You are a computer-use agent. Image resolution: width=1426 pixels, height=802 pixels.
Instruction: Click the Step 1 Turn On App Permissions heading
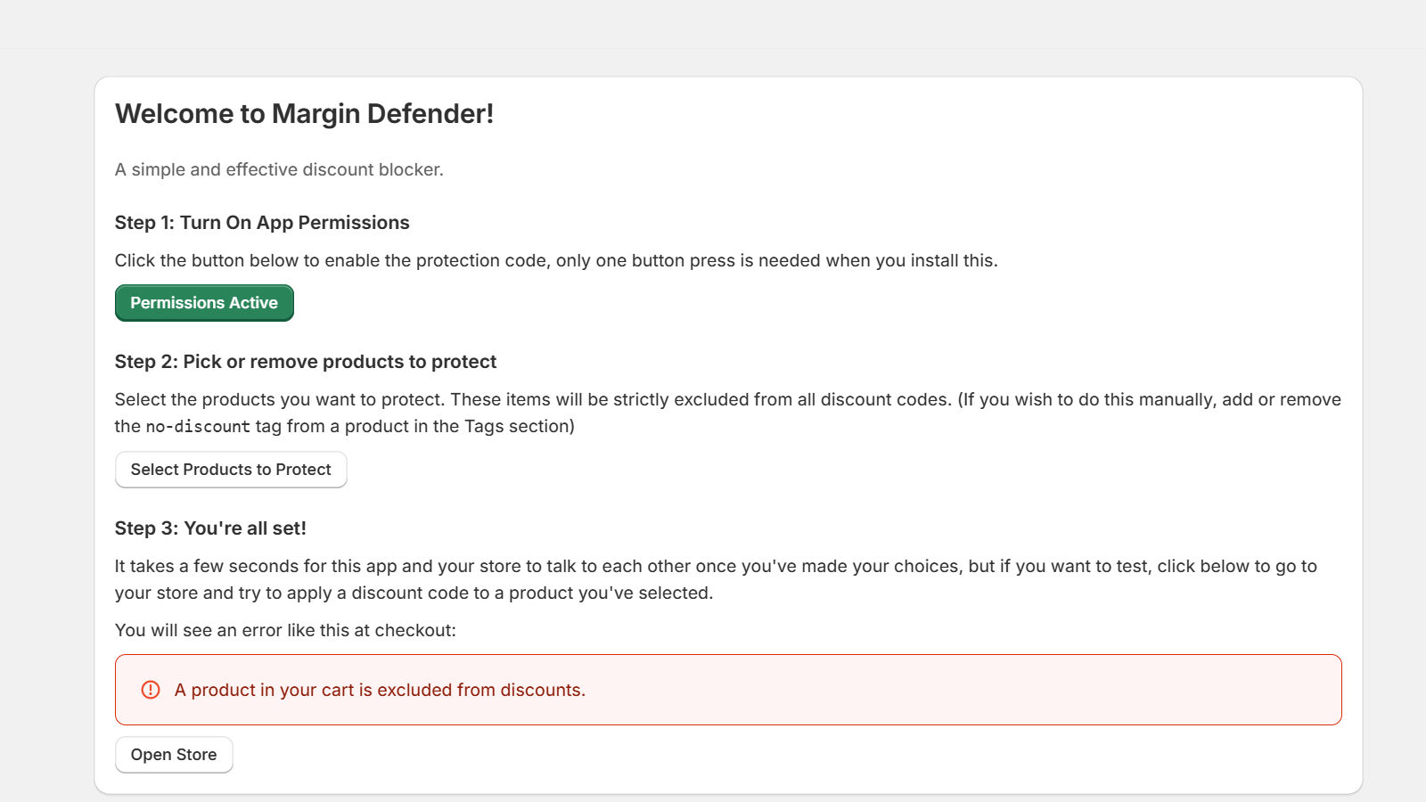point(261,222)
